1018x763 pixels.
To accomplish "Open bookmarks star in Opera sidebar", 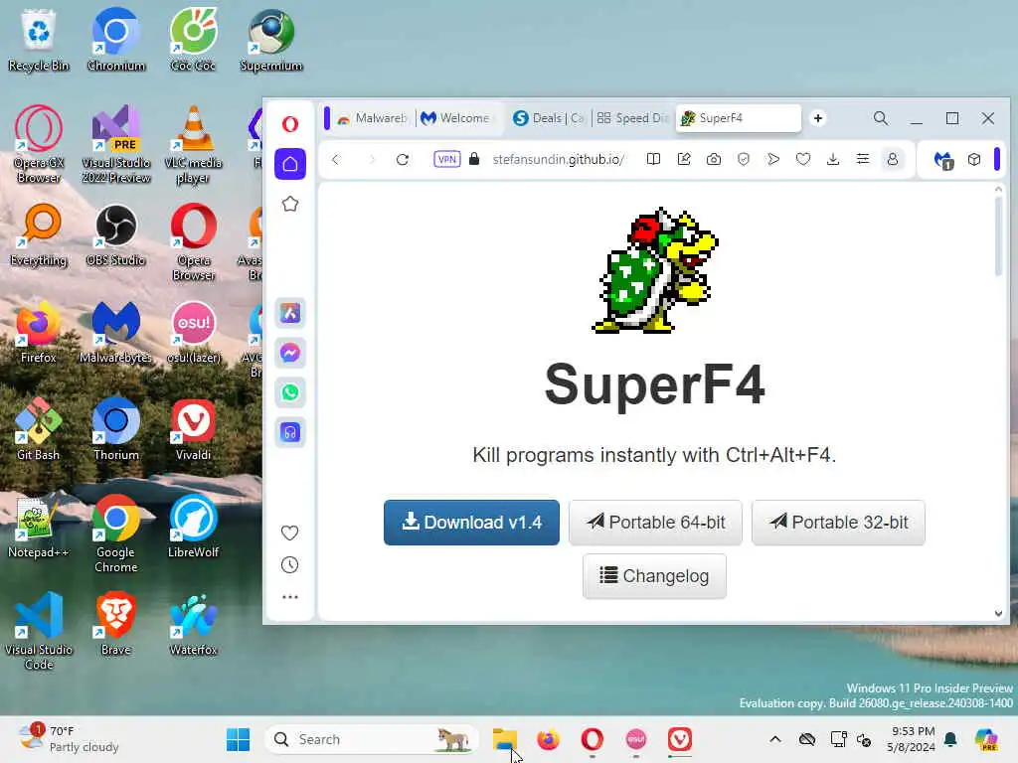I will pos(290,204).
